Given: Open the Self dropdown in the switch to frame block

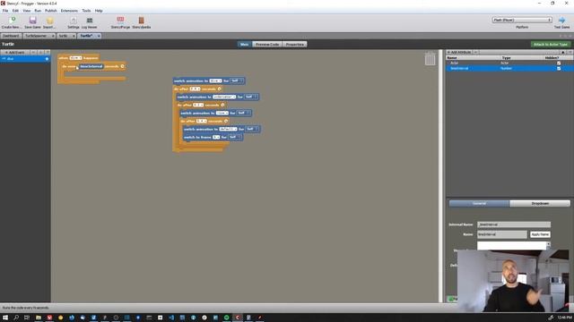Looking at the screenshot, I should coord(234,137).
